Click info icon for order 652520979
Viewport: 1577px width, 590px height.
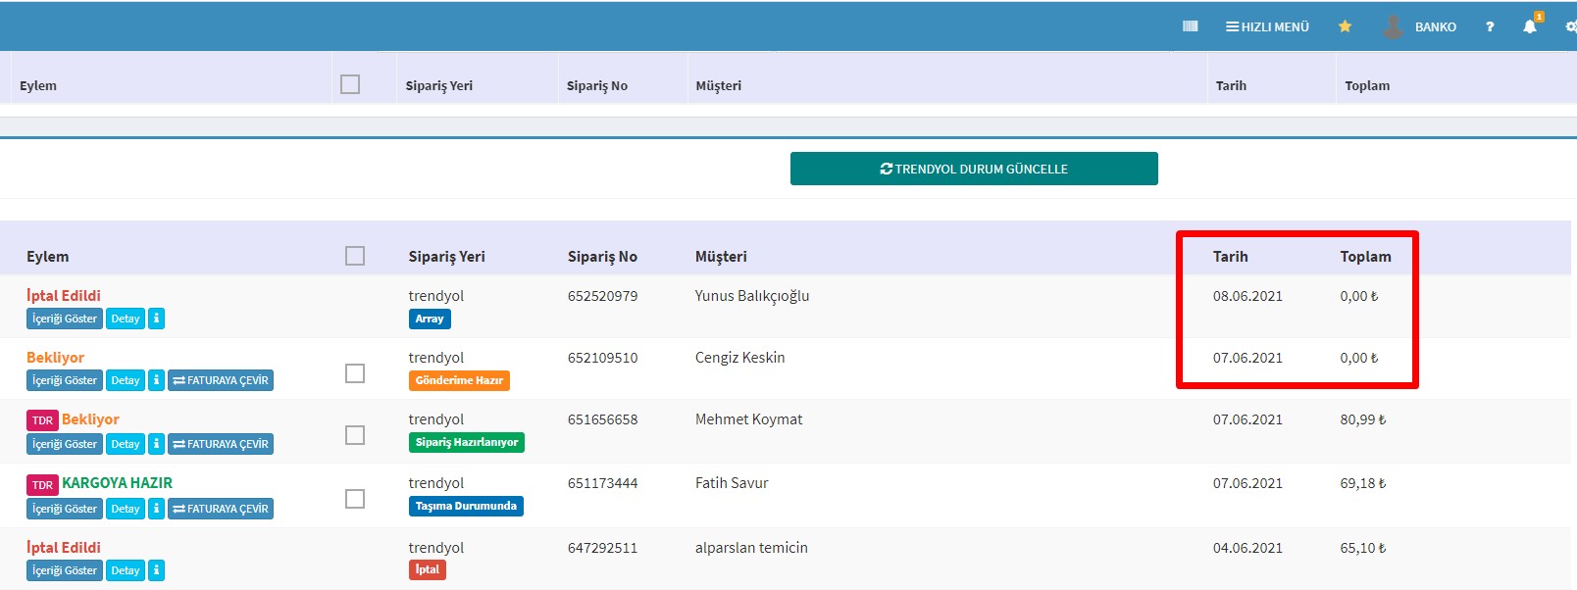156,319
